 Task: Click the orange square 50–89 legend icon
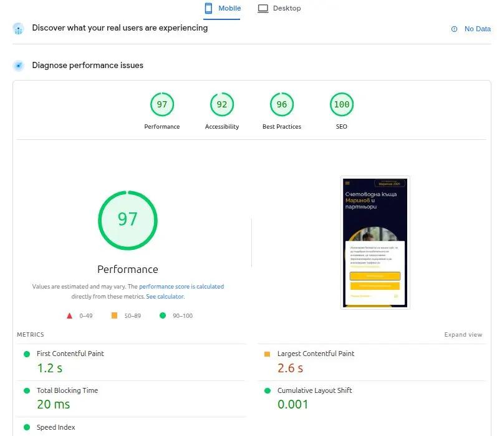click(114, 315)
